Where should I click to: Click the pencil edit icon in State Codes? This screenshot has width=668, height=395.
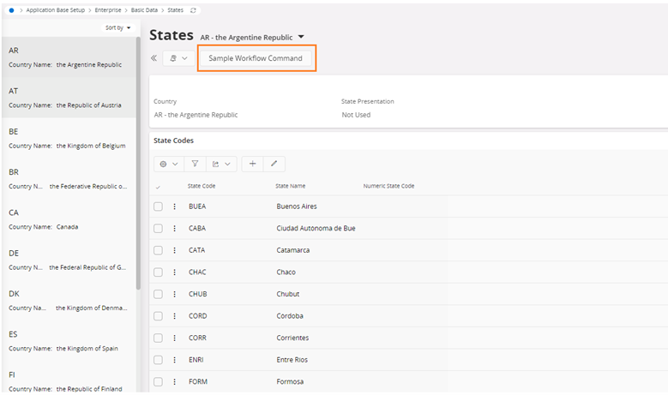274,164
